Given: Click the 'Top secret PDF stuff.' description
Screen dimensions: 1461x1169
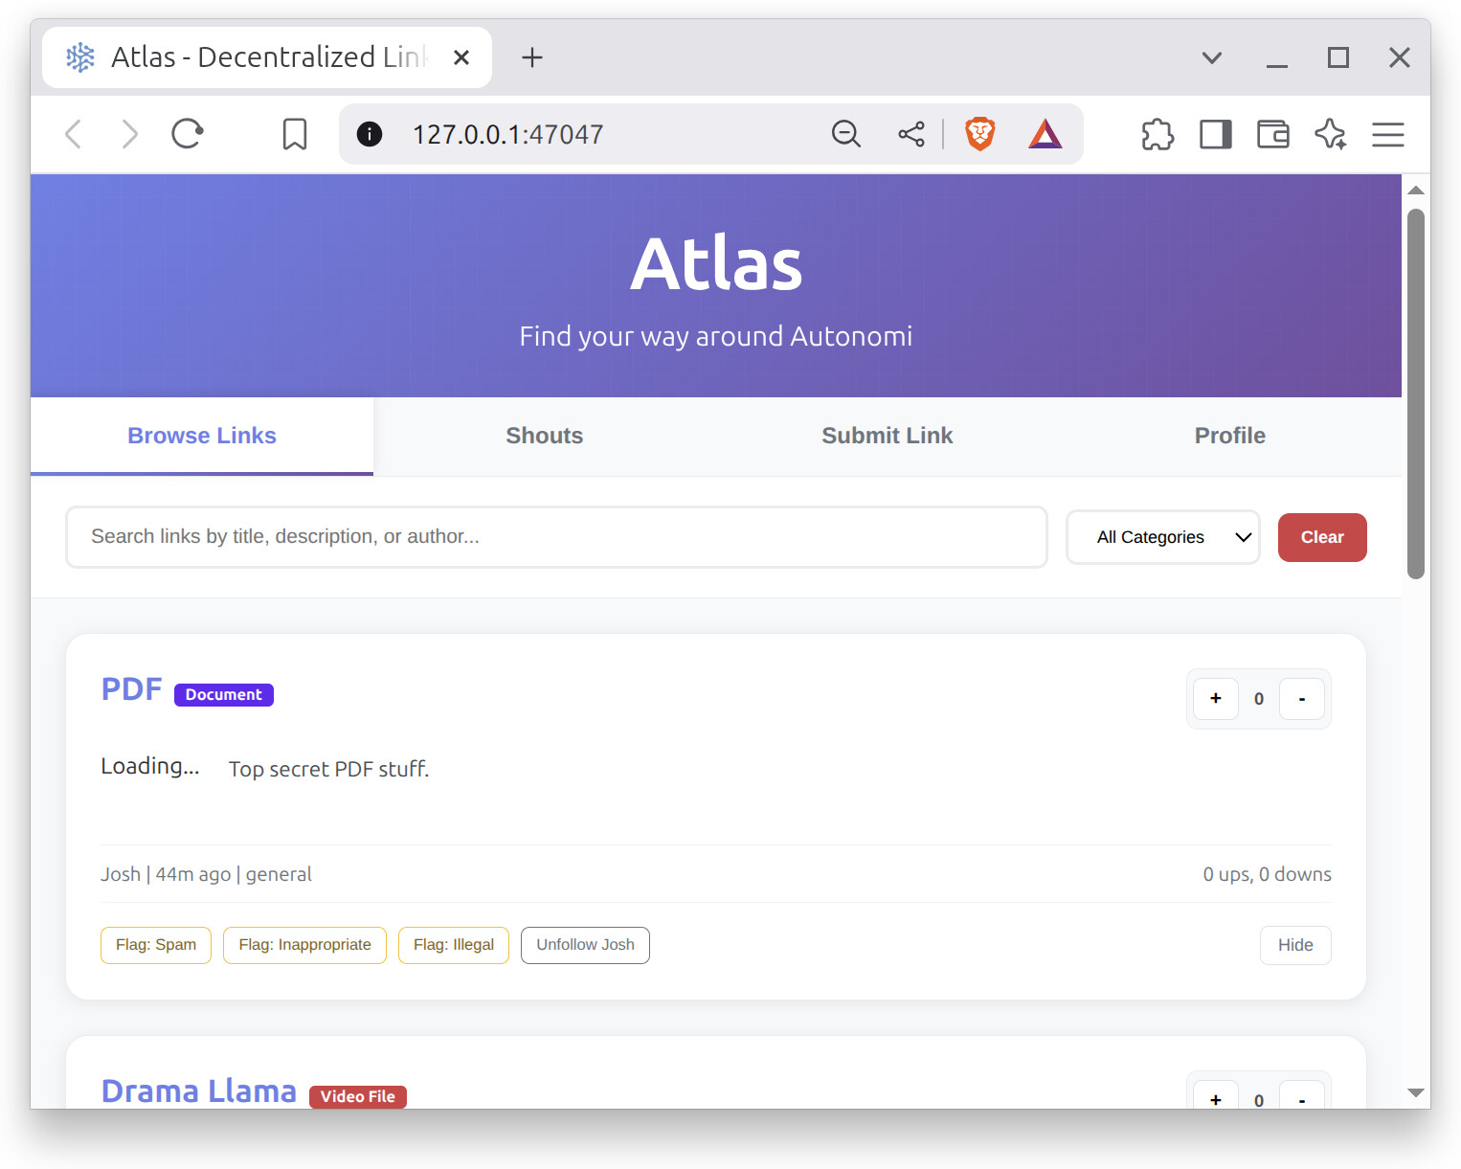Looking at the screenshot, I should pyautogui.click(x=328, y=770).
